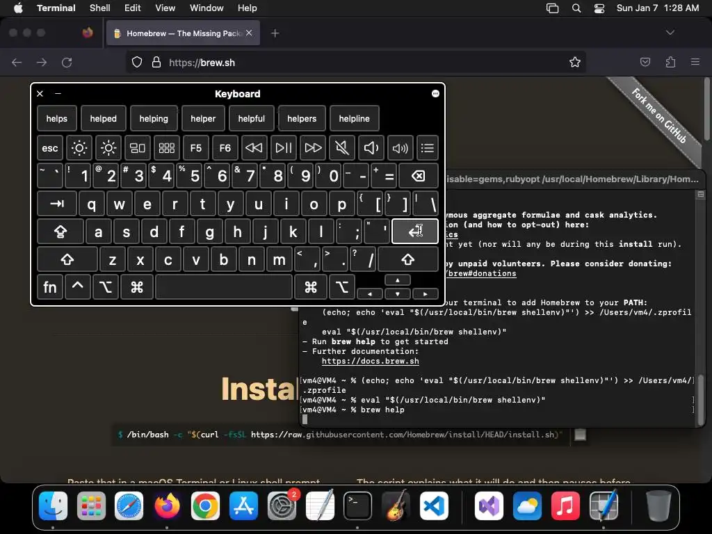Viewport: 712px width, 534px height.
Task: Toggle the right Shift key
Action: [x=407, y=259]
